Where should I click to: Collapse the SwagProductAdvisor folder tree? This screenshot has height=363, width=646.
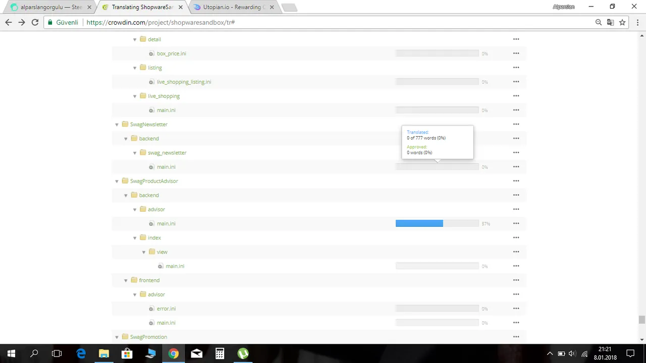(117, 181)
